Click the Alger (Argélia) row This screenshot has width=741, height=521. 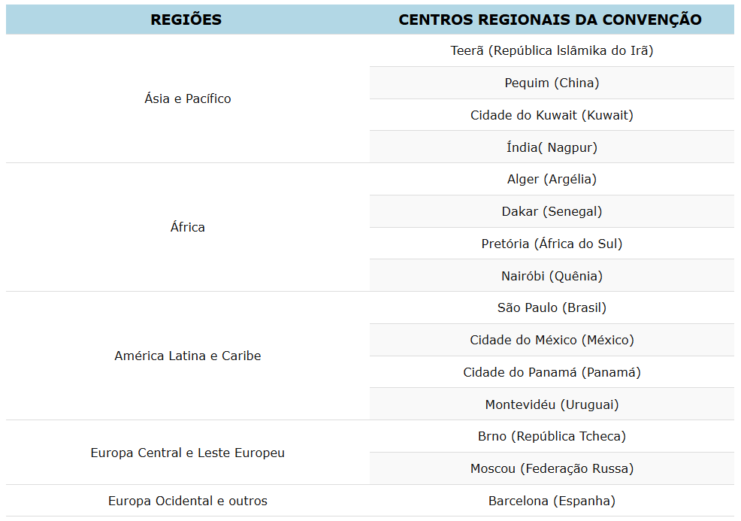[552, 179]
